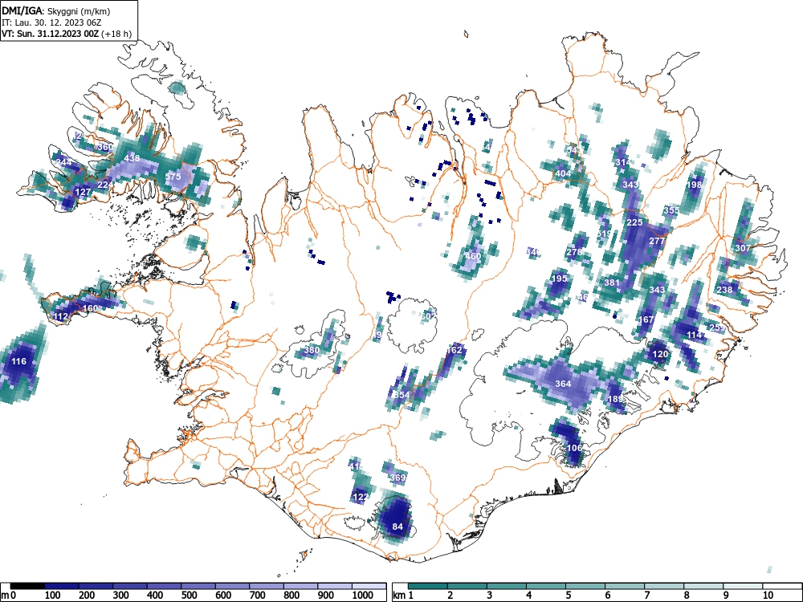803x602 pixels.
Task: Click the dark navy swatch above the 100 label
Action: [62, 586]
